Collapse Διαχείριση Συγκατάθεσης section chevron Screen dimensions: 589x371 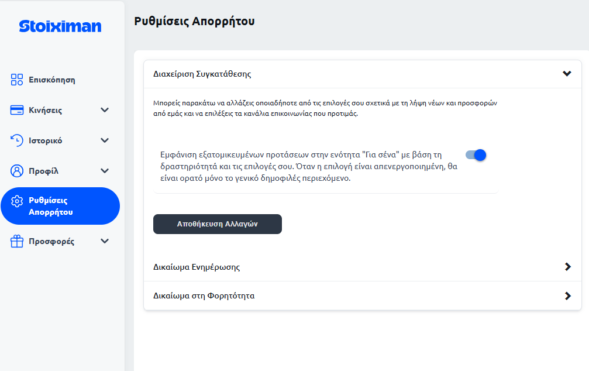coord(567,74)
